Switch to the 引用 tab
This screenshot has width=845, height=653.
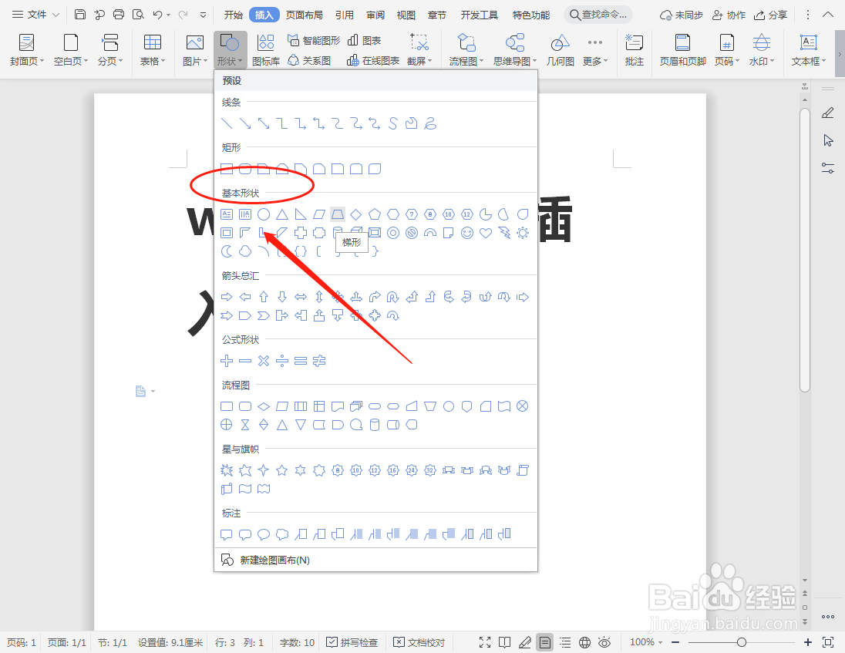click(345, 15)
